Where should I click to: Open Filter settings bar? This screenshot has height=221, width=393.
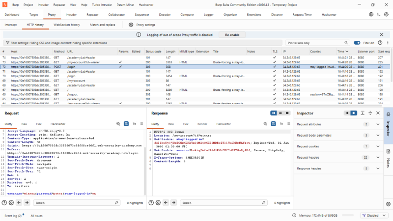click(x=142, y=43)
